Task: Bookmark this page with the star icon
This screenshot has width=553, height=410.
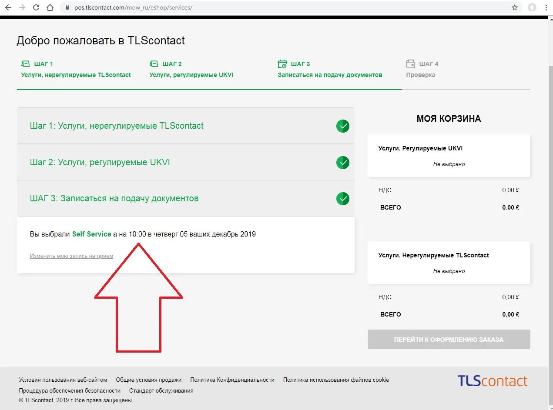Action: point(515,7)
